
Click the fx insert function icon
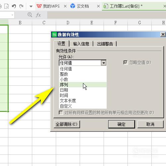point(38,15)
